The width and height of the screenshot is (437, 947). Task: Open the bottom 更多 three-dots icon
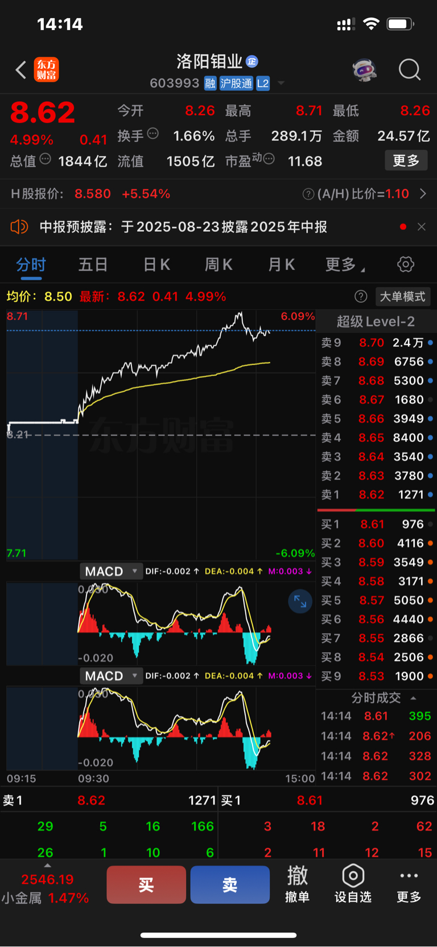coord(409,884)
